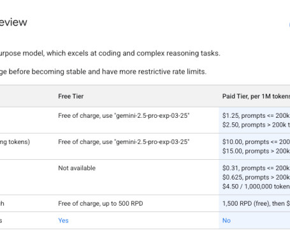Click the "Free Tier" column header
Viewport: 290px width, 242px height.
coord(71,96)
